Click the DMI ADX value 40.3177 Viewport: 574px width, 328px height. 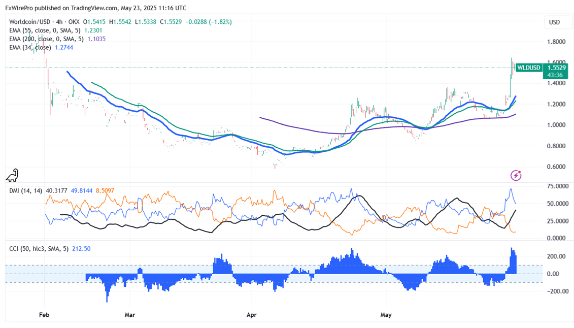[56, 191]
